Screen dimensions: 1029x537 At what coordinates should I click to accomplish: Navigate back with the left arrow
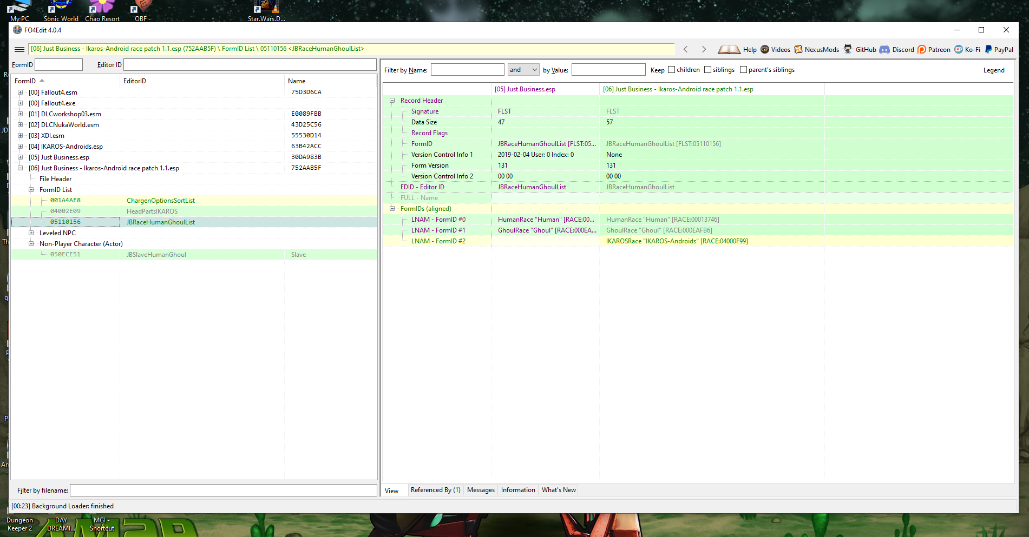[x=686, y=49]
